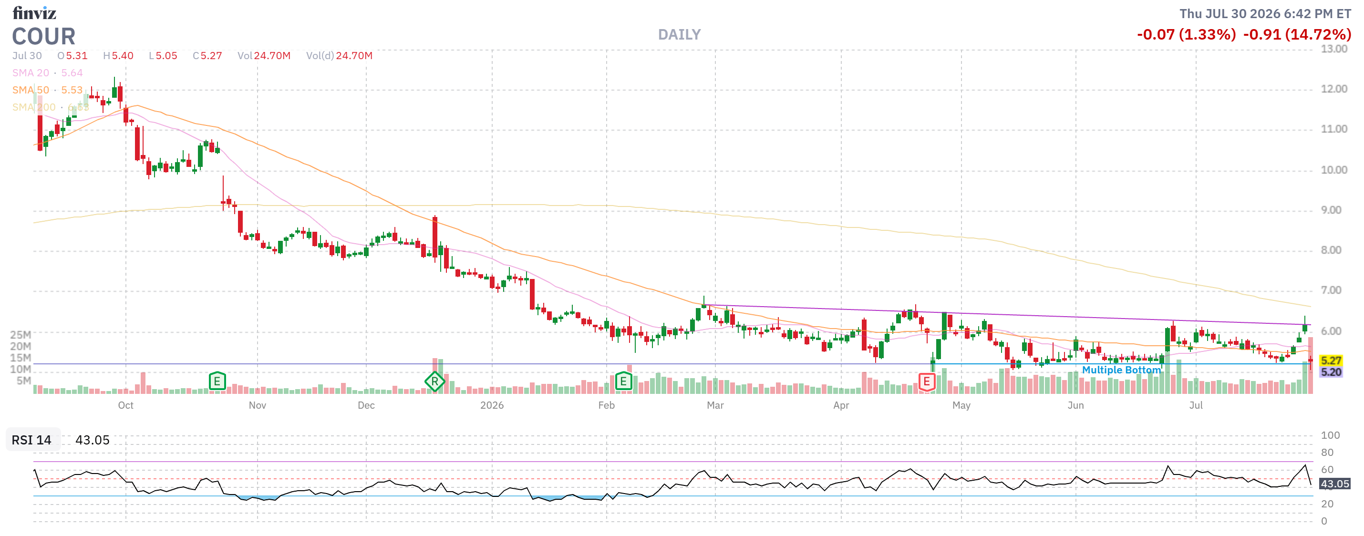Click the close price C 5.27
1364x536 pixels.
[207, 56]
